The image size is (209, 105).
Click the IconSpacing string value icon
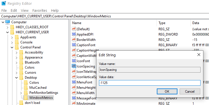pyautogui.click(x=74, y=66)
